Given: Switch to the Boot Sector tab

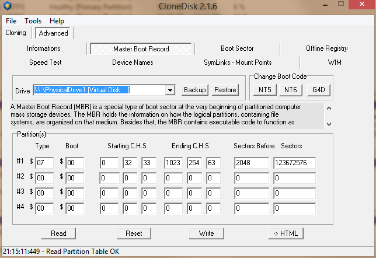Looking at the screenshot, I should click(237, 48).
